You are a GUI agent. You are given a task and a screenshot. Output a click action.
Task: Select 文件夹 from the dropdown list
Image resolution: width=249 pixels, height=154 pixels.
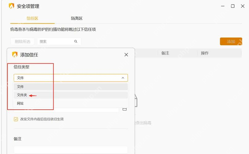click(x=71, y=95)
